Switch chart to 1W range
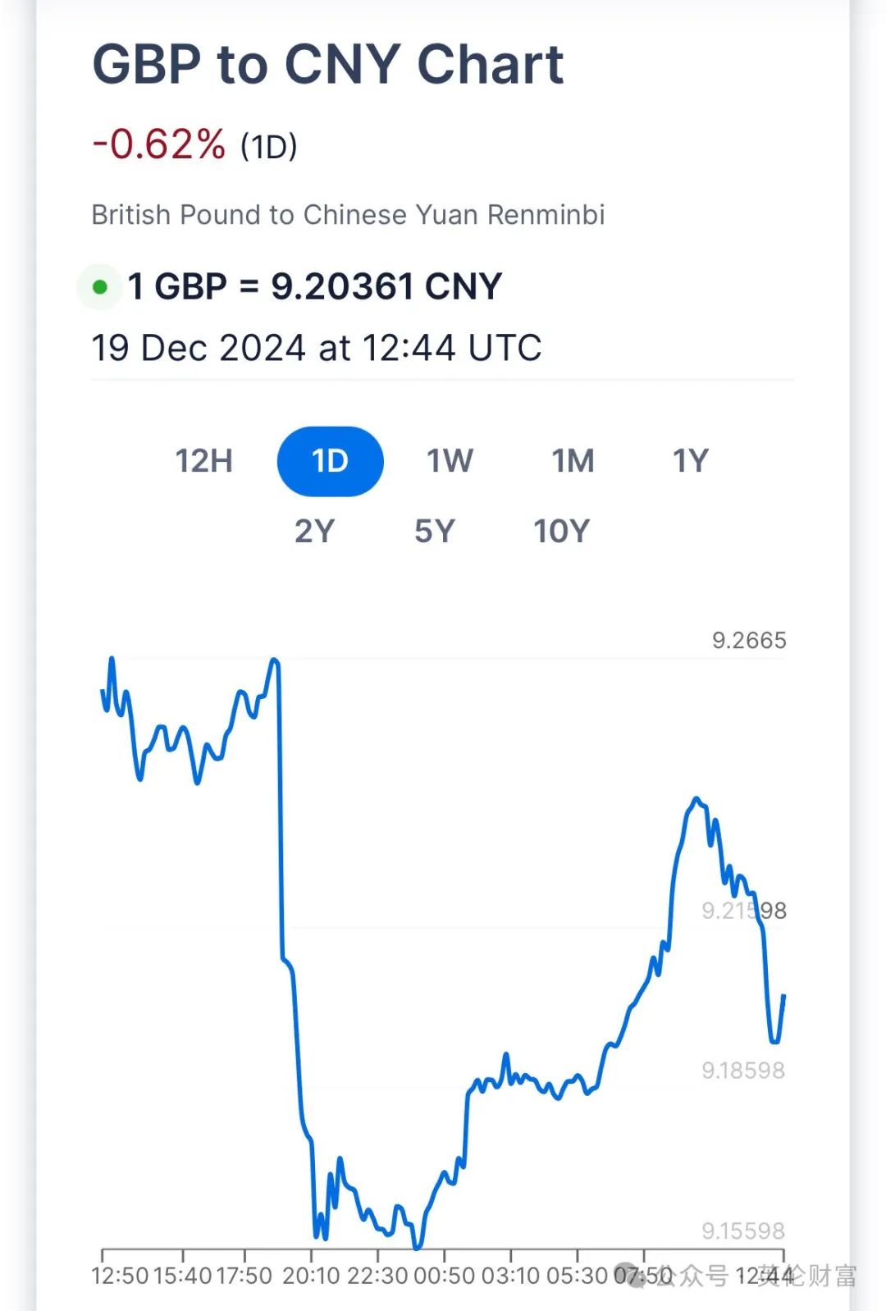 click(x=450, y=461)
